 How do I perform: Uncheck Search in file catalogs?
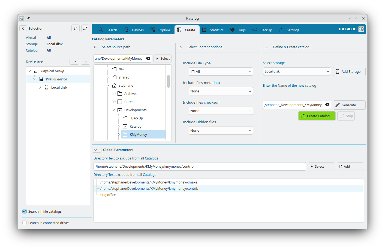coord(24,211)
